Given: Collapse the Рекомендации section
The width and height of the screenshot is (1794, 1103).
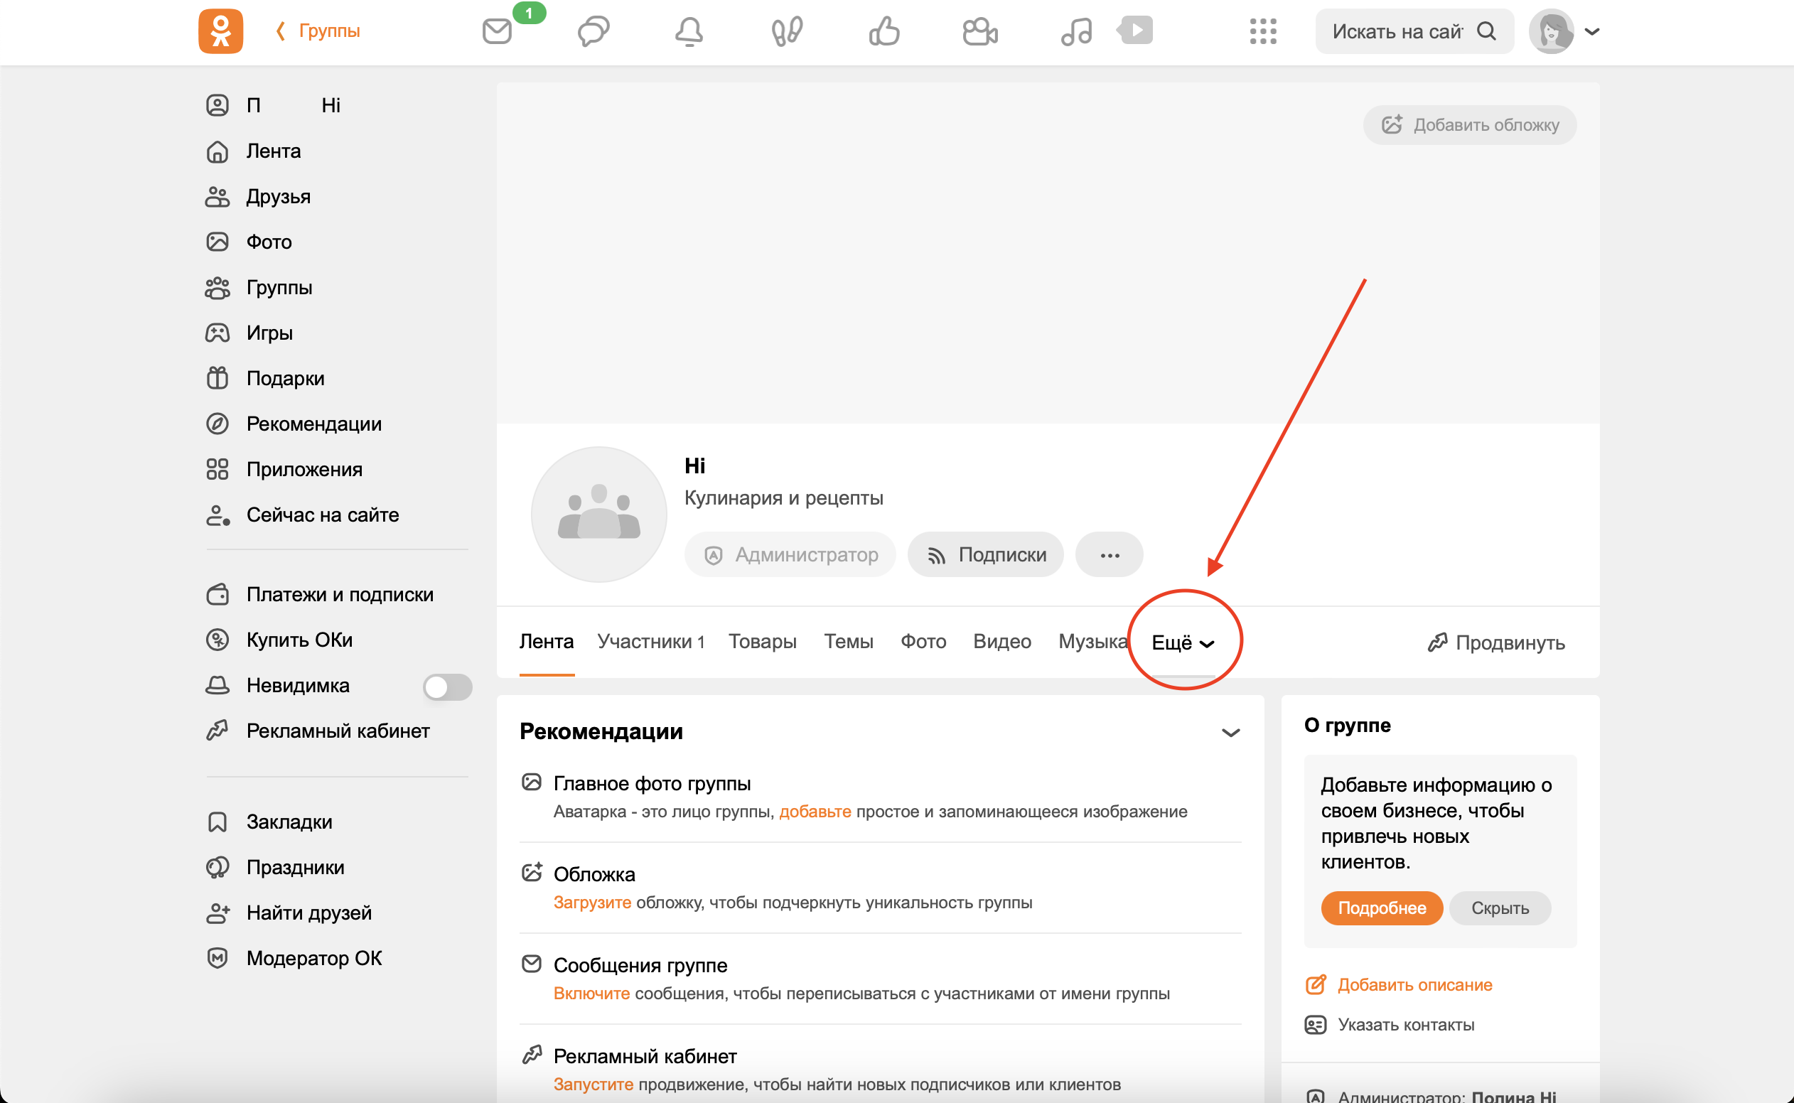Looking at the screenshot, I should [1230, 733].
